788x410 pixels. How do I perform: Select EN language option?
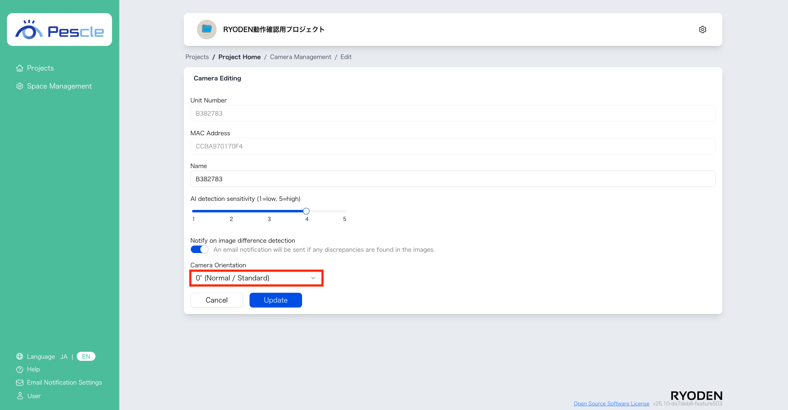(86, 357)
